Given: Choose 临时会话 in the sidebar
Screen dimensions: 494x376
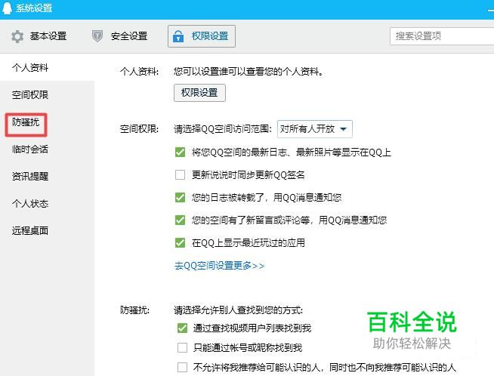Looking at the screenshot, I should click(30, 149).
